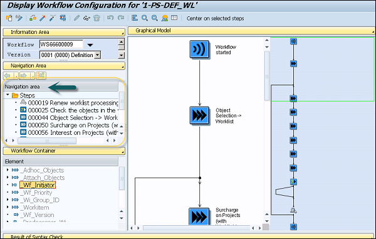Click the Workflow started step icon

(x=199, y=49)
